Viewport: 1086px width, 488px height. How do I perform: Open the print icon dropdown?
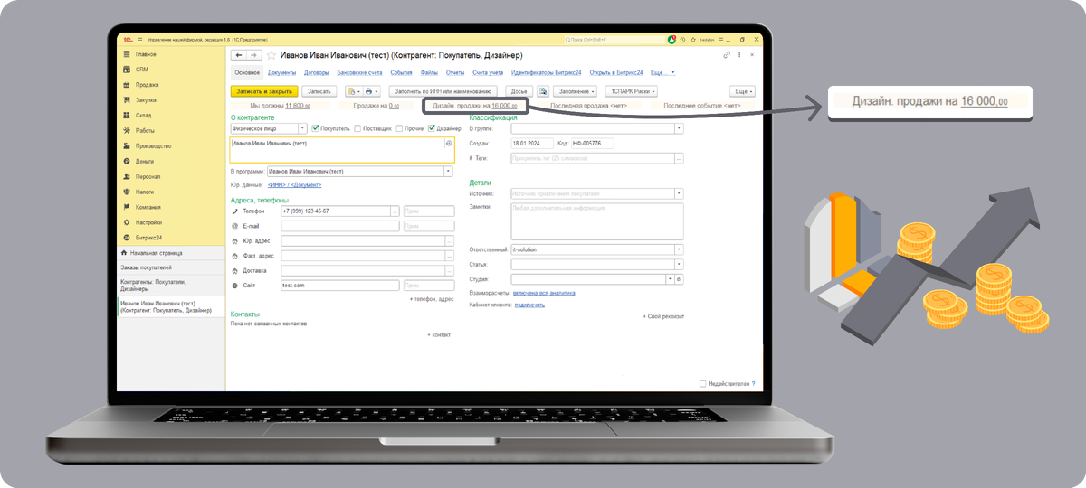(373, 91)
